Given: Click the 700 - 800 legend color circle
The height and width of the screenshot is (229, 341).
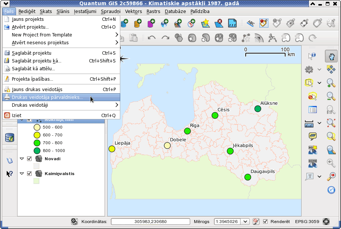Looking at the screenshot, I should pyautogui.click(x=37, y=143).
